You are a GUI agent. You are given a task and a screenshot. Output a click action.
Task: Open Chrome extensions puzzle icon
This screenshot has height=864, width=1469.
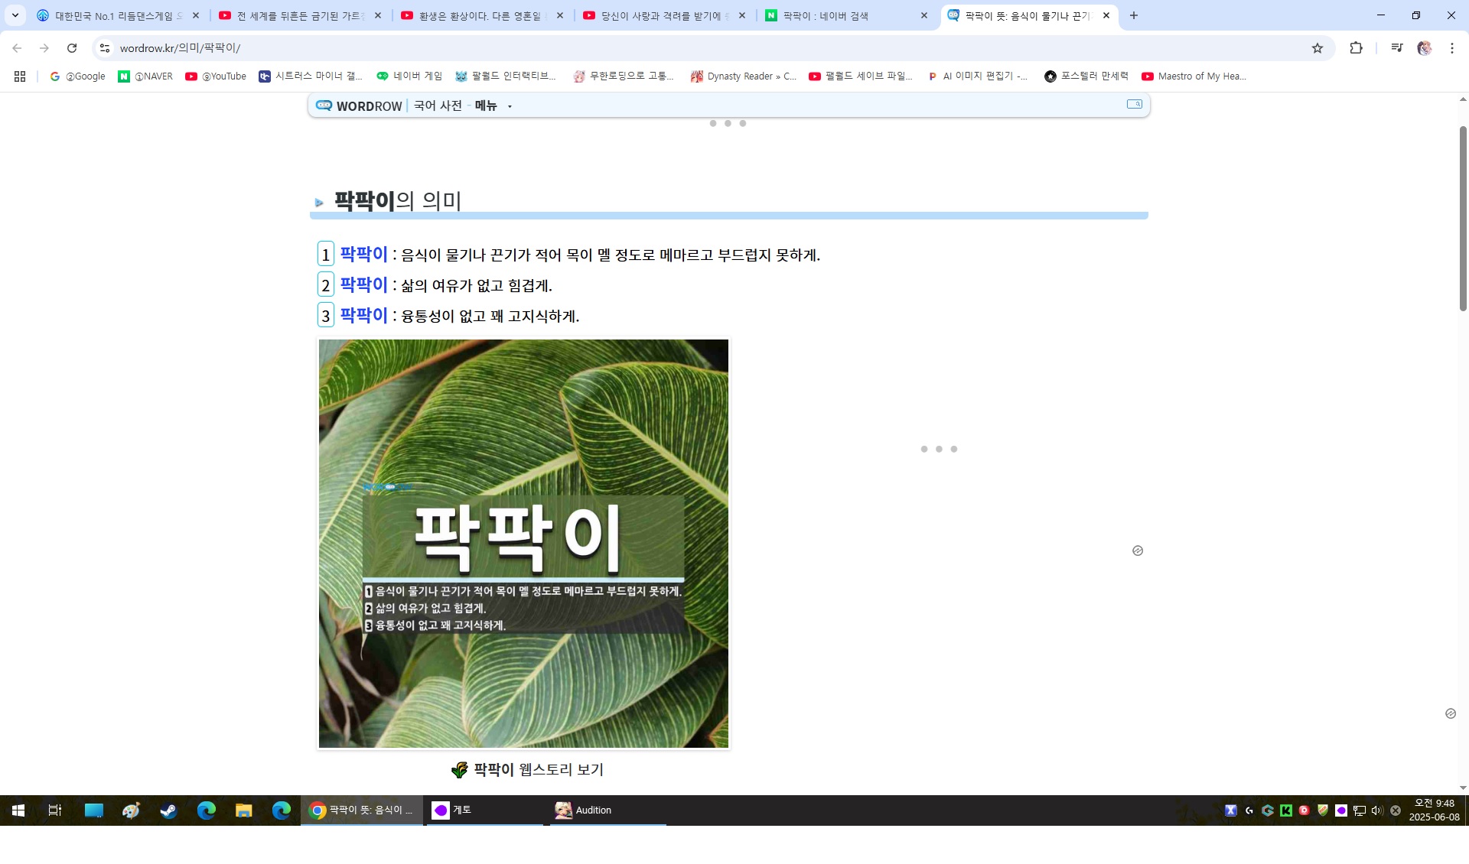[x=1356, y=48]
